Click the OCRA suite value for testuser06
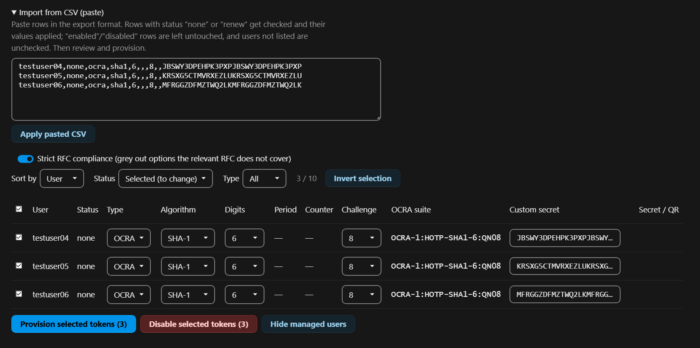This screenshot has height=348, width=700. click(x=446, y=294)
